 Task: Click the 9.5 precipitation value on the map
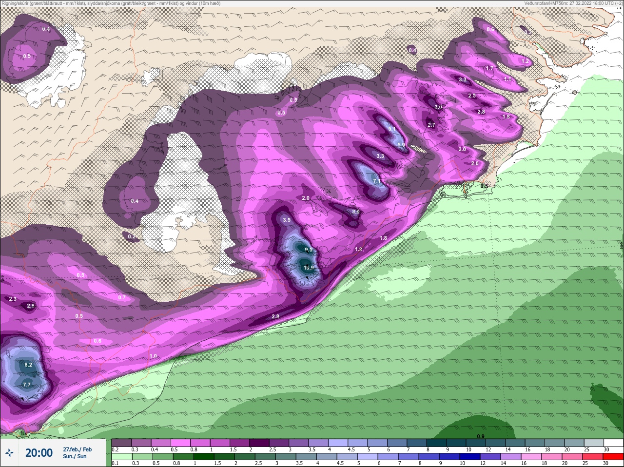[x=309, y=250]
